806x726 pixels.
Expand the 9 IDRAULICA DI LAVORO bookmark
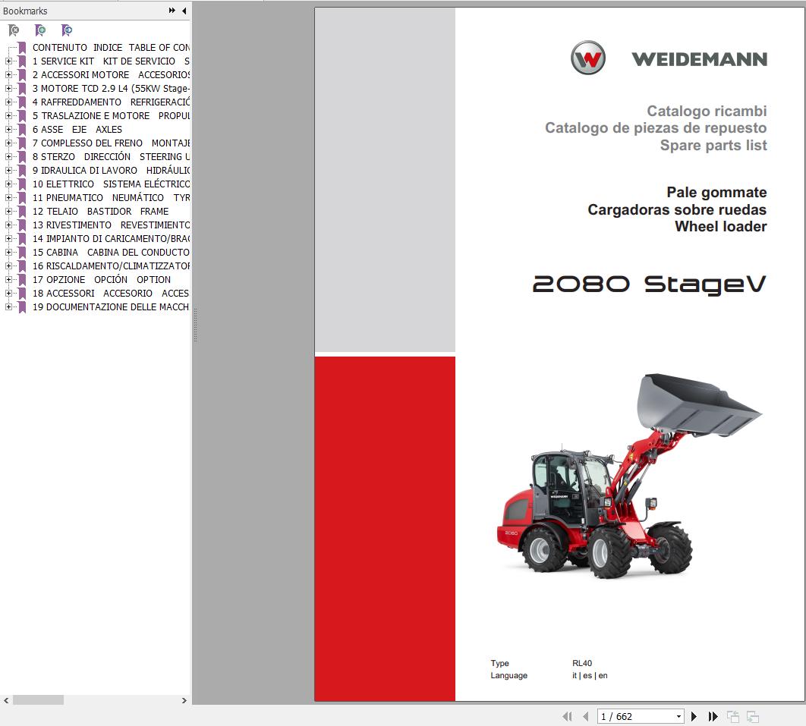(8, 170)
